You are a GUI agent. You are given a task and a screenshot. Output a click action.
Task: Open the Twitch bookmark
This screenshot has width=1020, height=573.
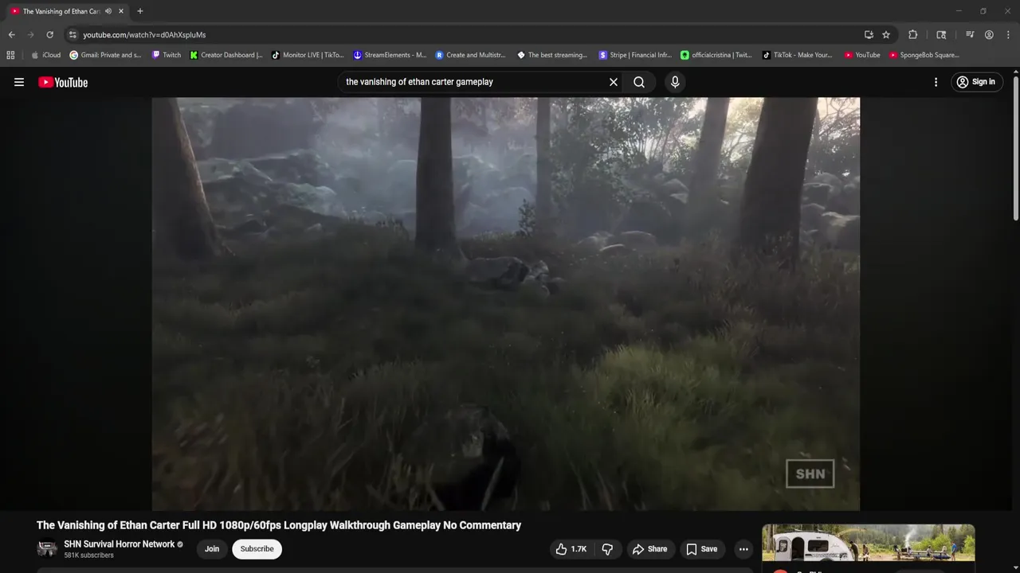point(167,55)
